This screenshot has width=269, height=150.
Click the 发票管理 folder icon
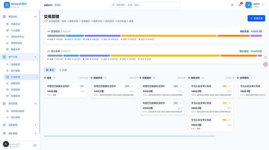click(x=7, y=96)
